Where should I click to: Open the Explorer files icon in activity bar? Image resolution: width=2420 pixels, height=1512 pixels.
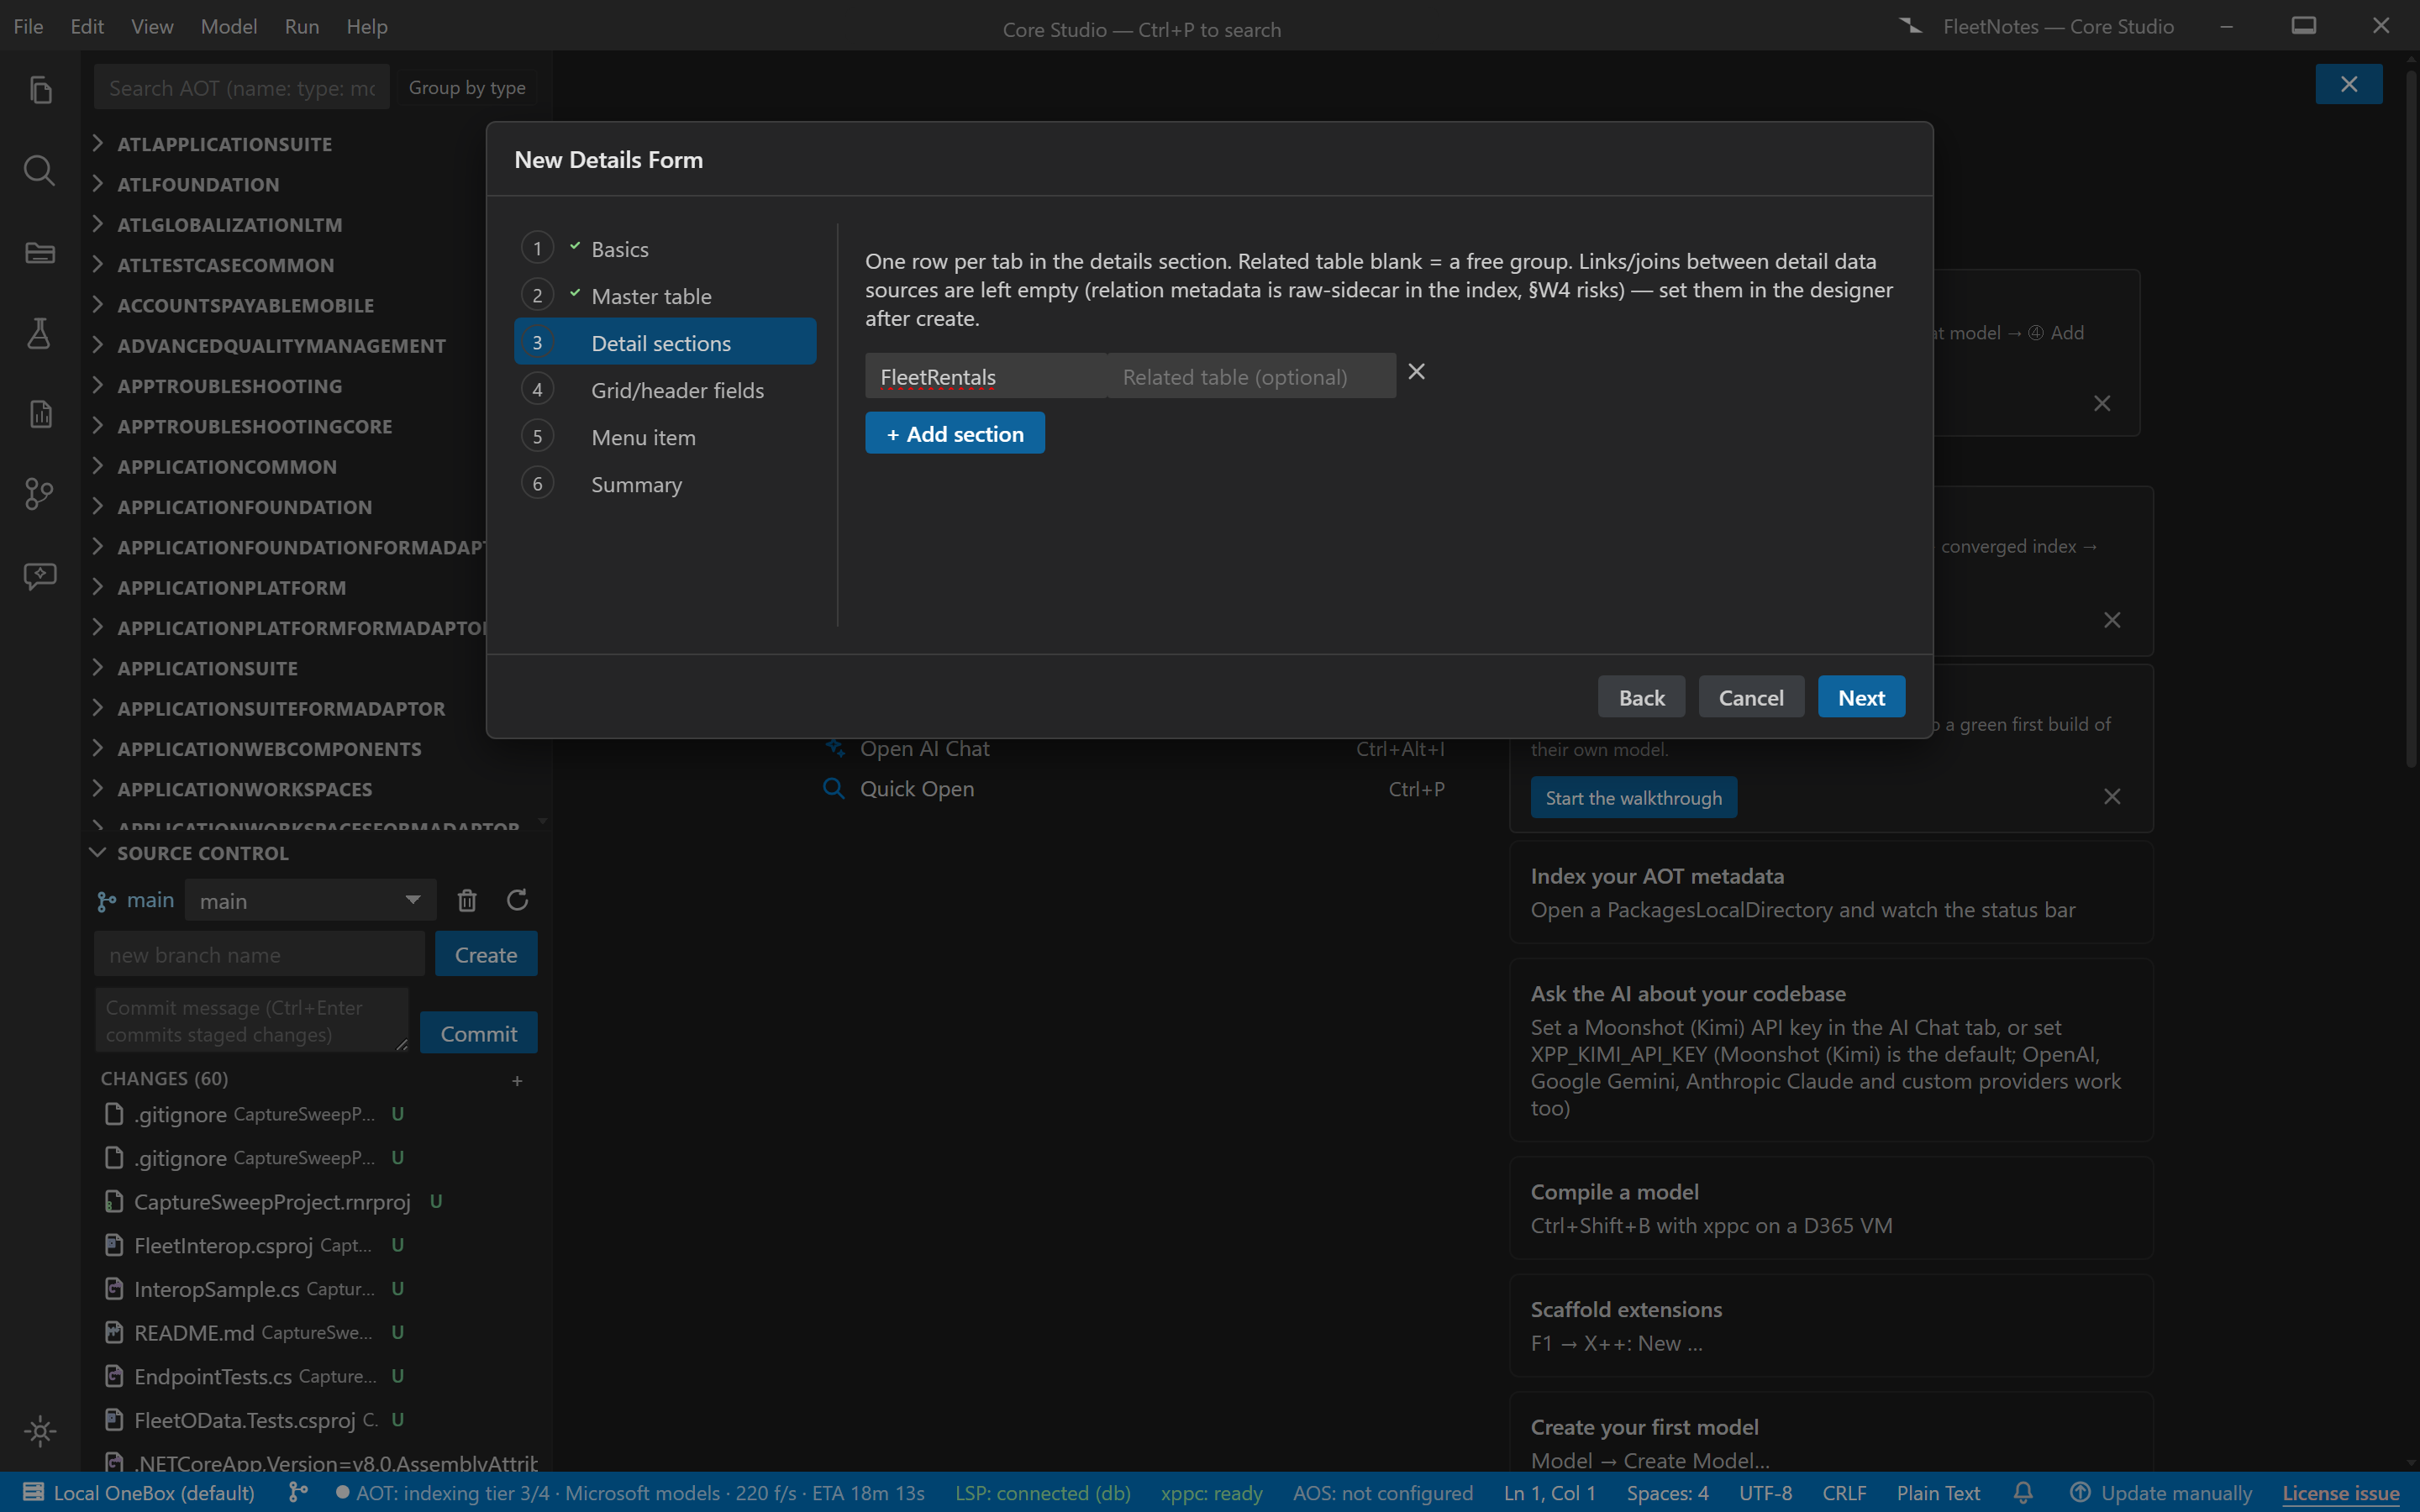click(x=40, y=90)
